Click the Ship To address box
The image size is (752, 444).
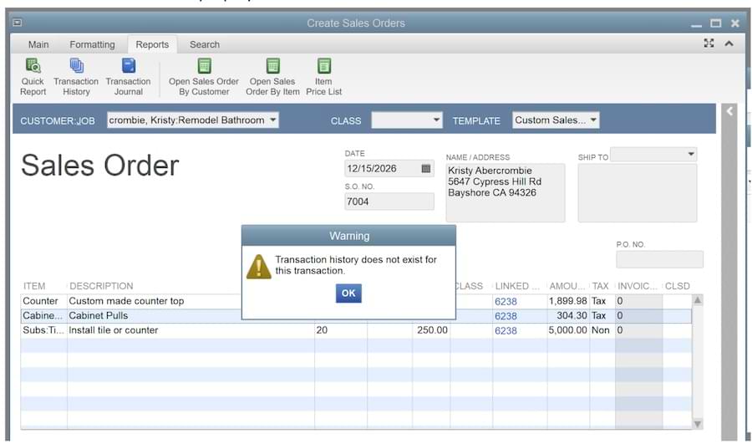click(x=638, y=192)
